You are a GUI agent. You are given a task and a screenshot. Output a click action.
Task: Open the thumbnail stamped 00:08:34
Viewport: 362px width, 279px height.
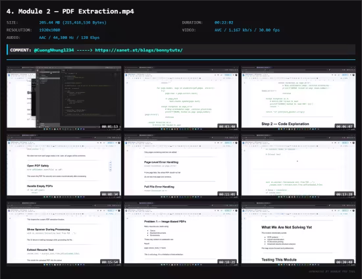pyautogui.click(x=64, y=166)
